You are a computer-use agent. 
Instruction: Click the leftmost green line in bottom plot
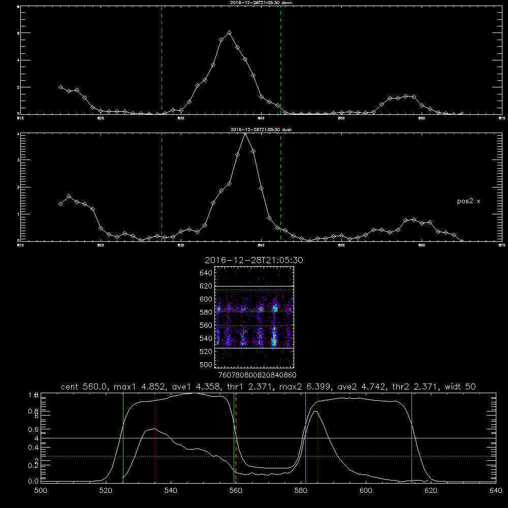(x=123, y=437)
